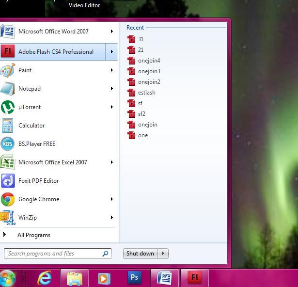
Task: Open Internet Explorer from the taskbar
Action: [45, 278]
